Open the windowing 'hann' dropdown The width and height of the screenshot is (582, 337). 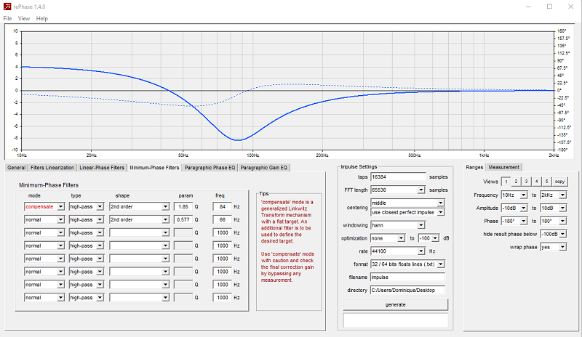pos(397,225)
